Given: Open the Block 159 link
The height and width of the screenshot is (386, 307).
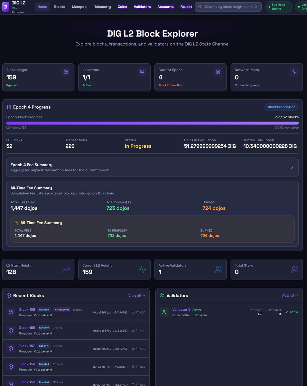Looking at the screenshot, I should [27, 310].
